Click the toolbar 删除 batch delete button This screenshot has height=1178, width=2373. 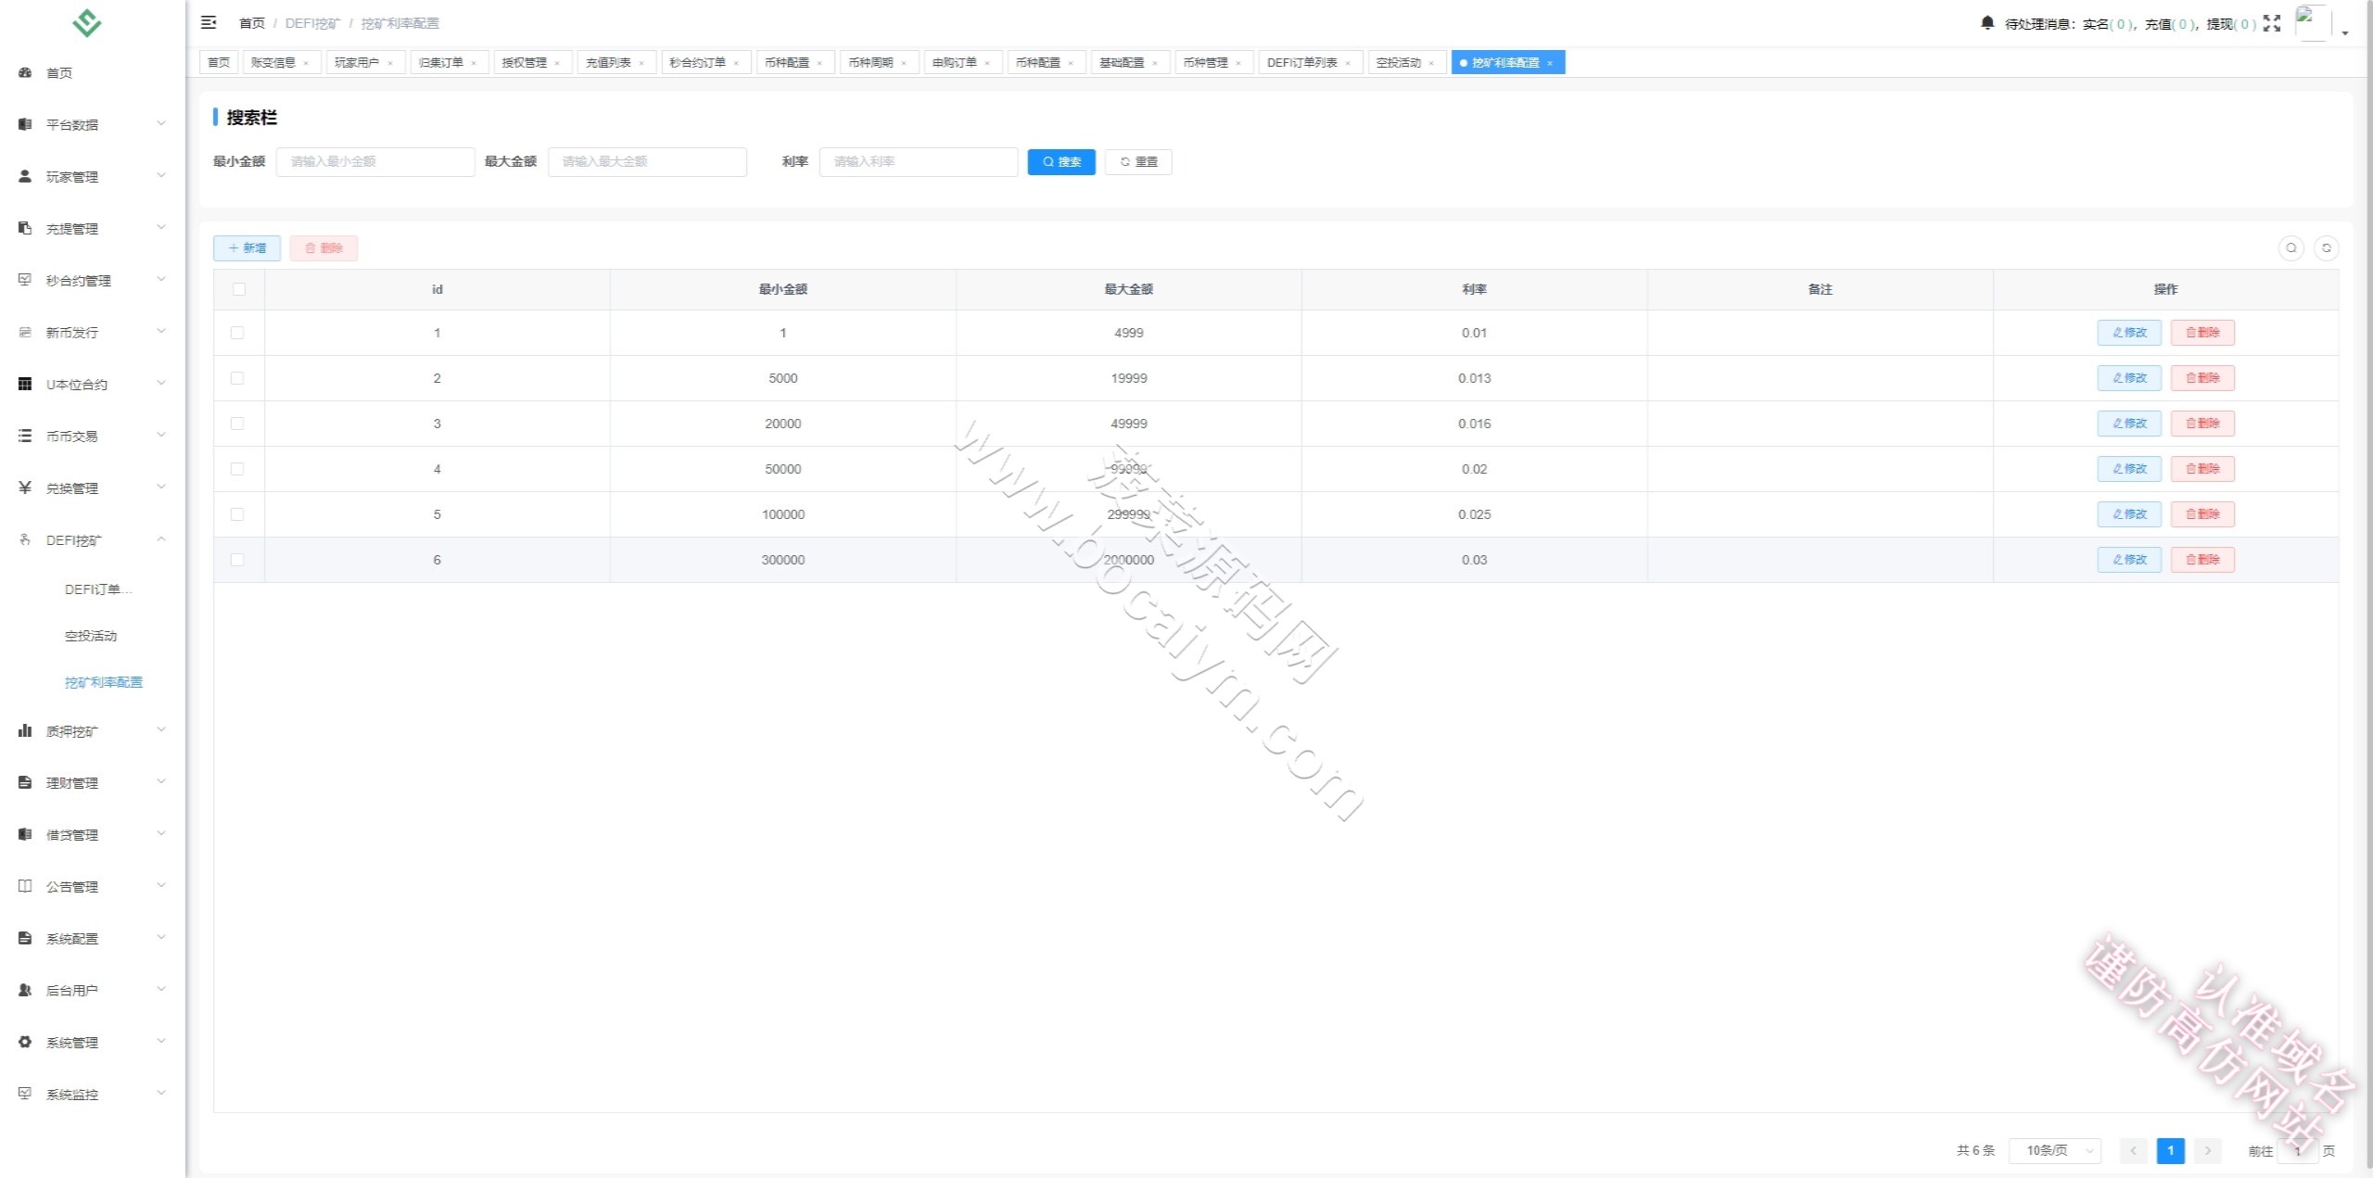point(324,248)
